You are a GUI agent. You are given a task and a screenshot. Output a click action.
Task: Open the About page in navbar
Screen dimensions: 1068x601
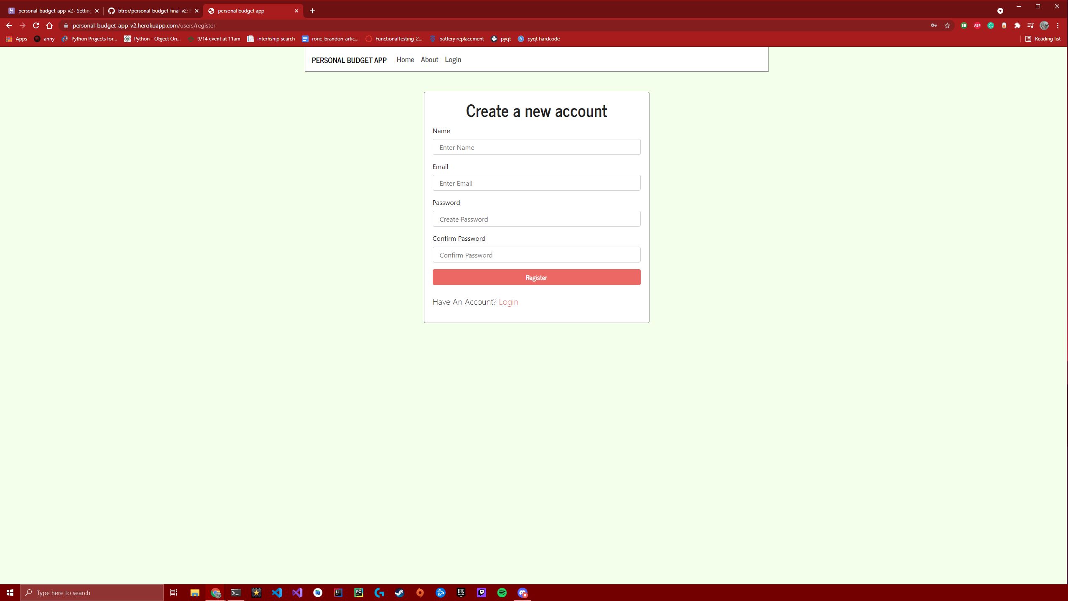point(429,60)
